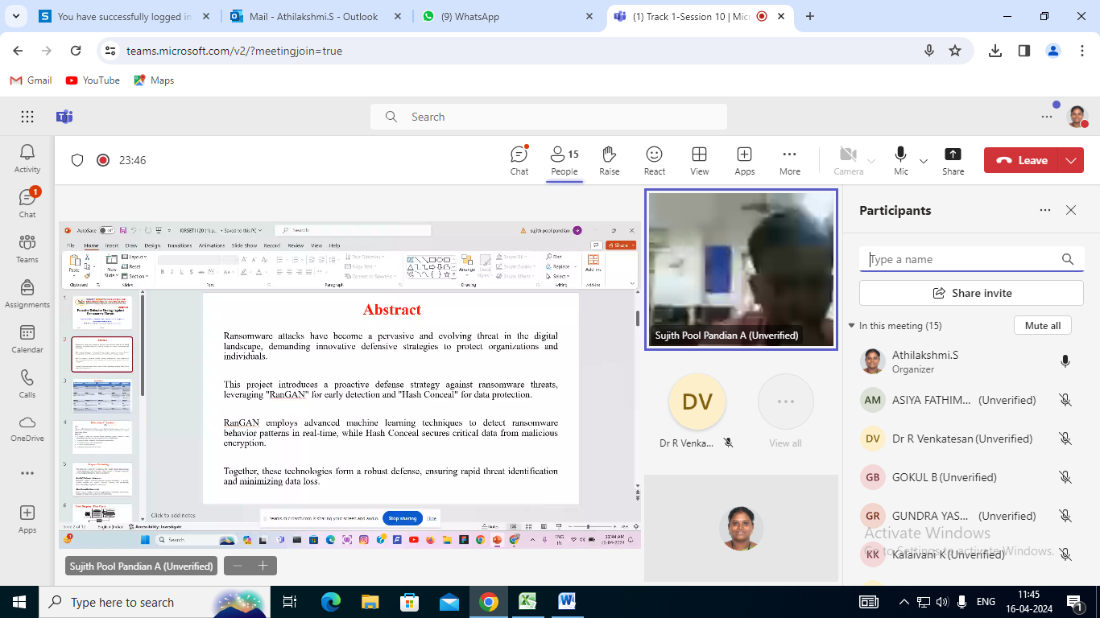
Task: Open Apps in the meeting toolbar
Action: click(x=745, y=160)
